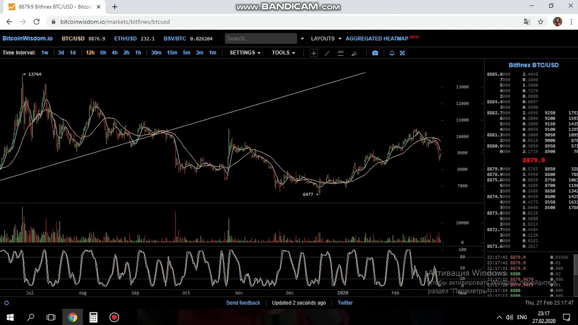Open gear settings icon at bottom left

pos(6,303)
